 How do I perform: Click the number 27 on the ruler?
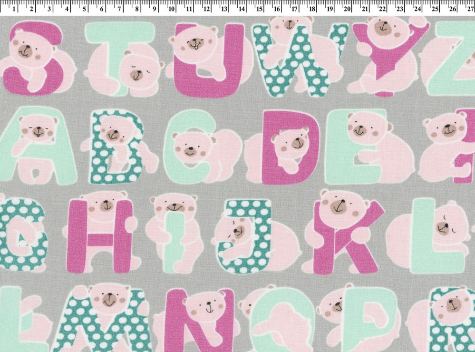coord(470,9)
